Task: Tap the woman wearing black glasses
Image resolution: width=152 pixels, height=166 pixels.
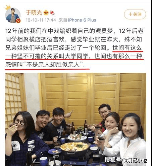Action: 24,138
